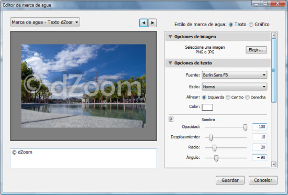Open the Fuente font dropdown
Image resolution: width=288 pixels, height=195 pixels.
(235, 75)
